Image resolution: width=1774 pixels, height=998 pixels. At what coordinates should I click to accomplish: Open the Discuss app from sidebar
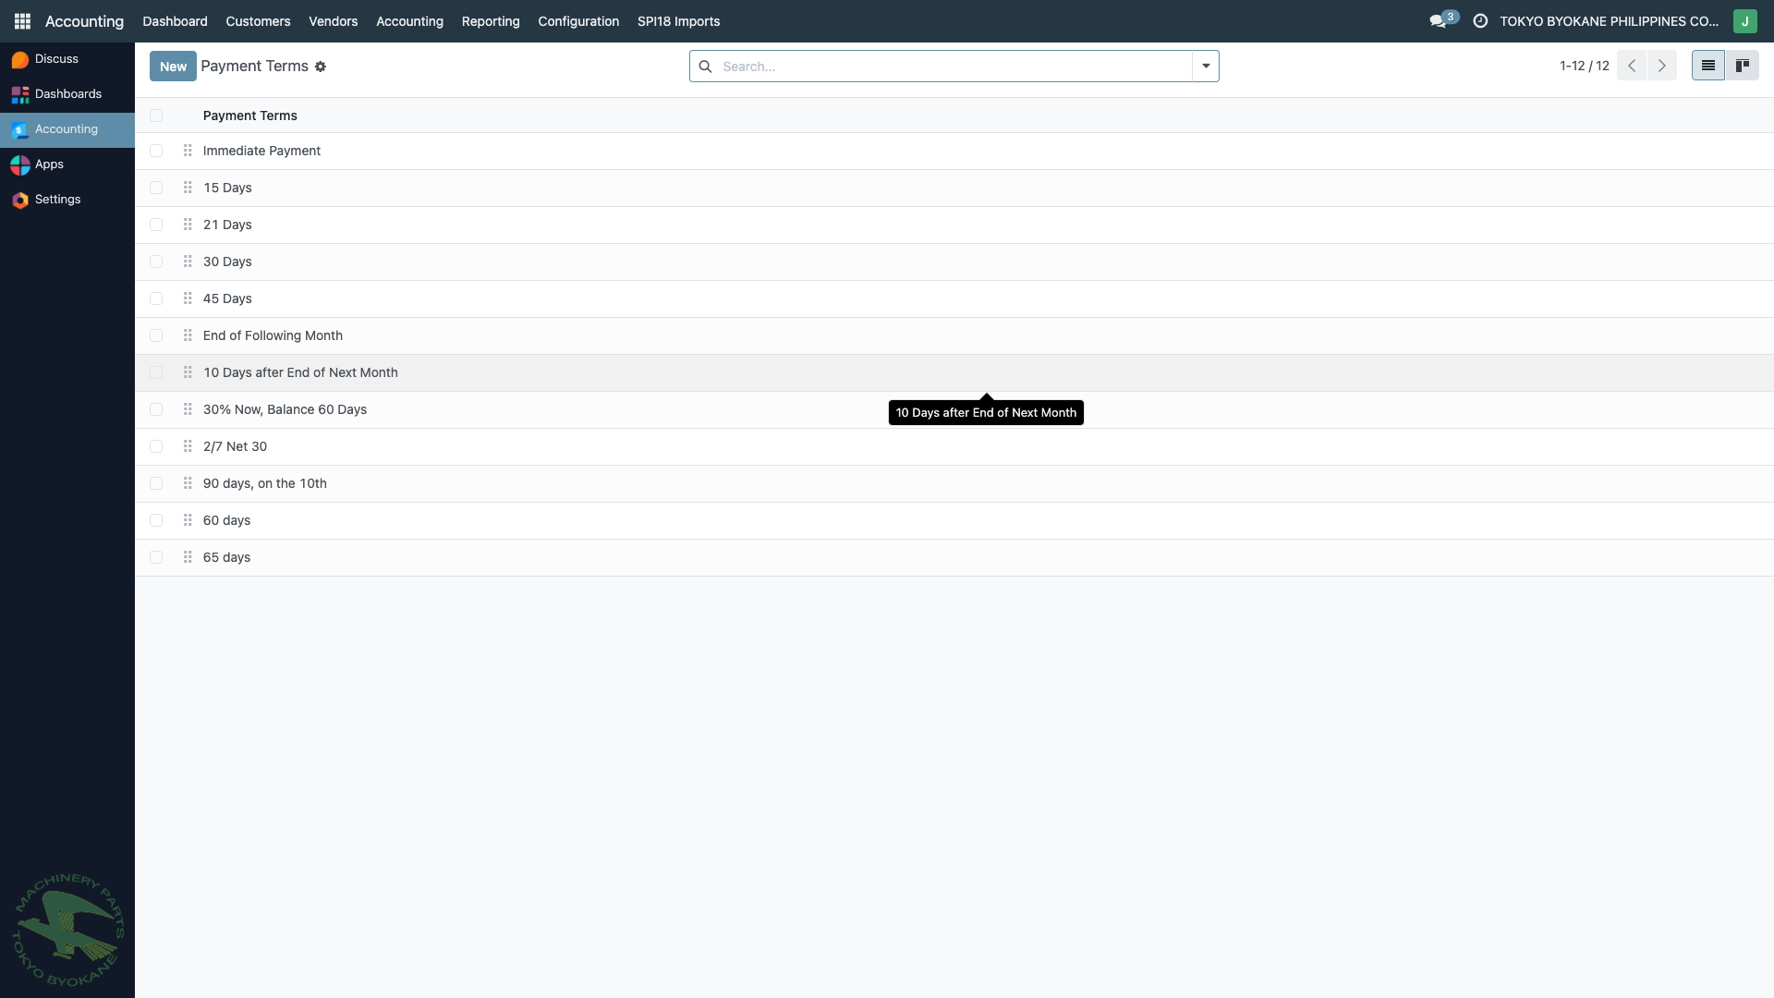click(x=56, y=59)
